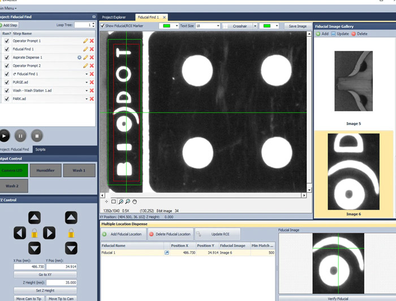Adjust Loop Tree value stepper
The height and width of the screenshot is (301, 396).
[x=93, y=25]
